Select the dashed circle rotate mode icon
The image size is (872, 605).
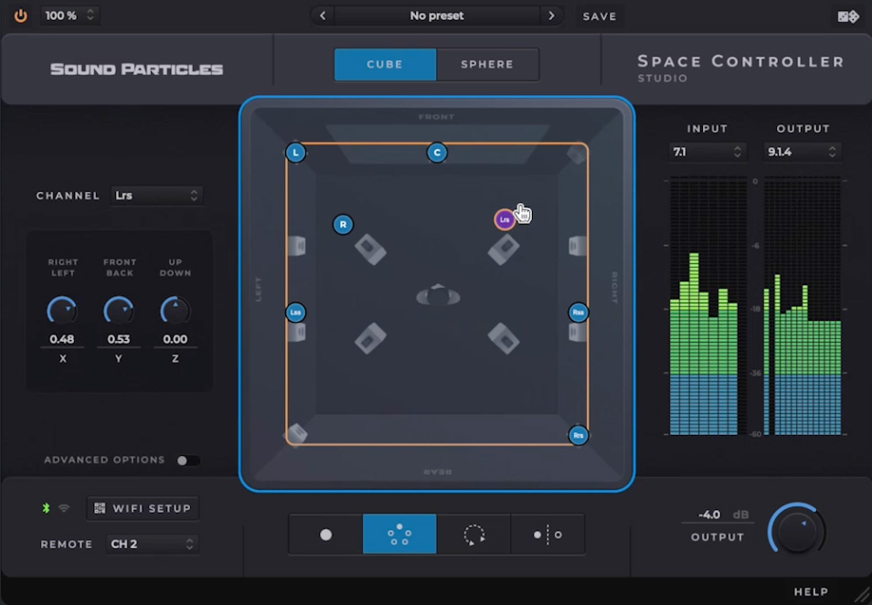[x=473, y=535]
